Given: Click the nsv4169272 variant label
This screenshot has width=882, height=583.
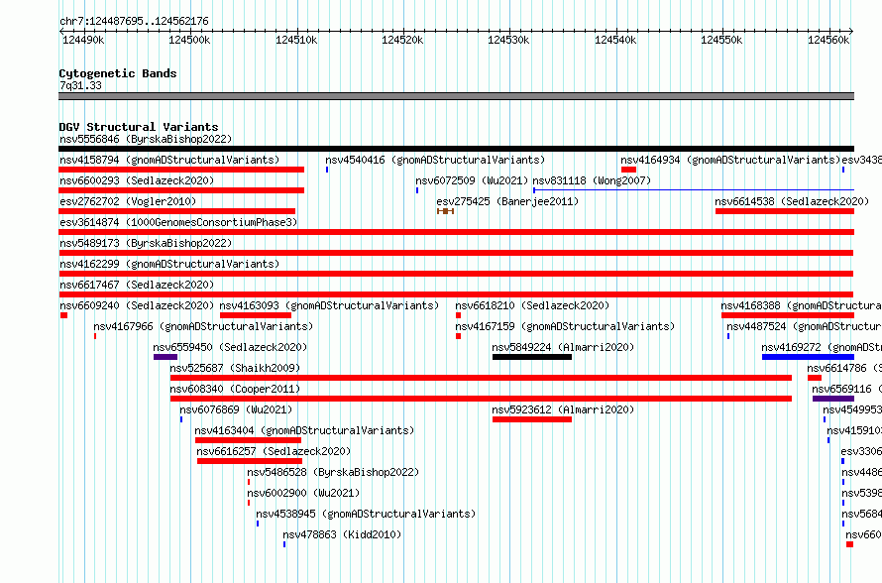Looking at the screenshot, I should (x=822, y=347).
